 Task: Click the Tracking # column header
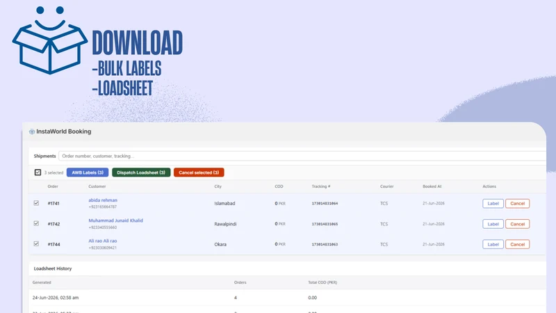(321, 186)
